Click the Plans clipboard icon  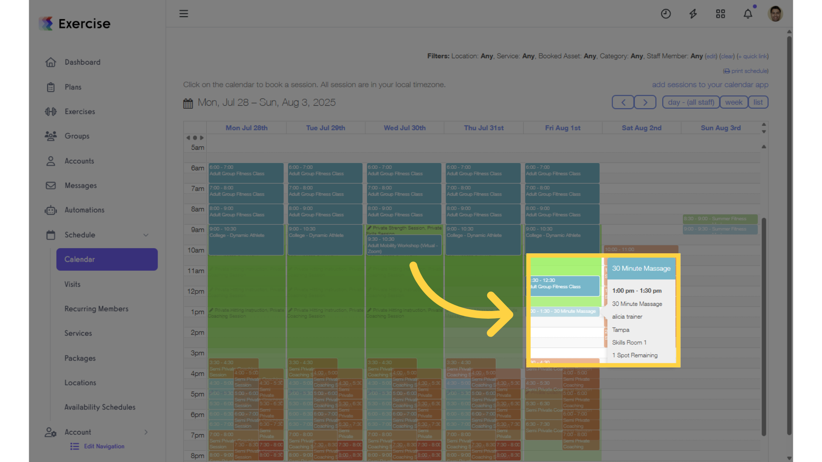click(51, 87)
